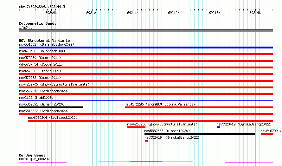Click the red dgv5757n54 variant bar
This screenshot has height=166, width=282.
pyautogui.click(x=146, y=67)
